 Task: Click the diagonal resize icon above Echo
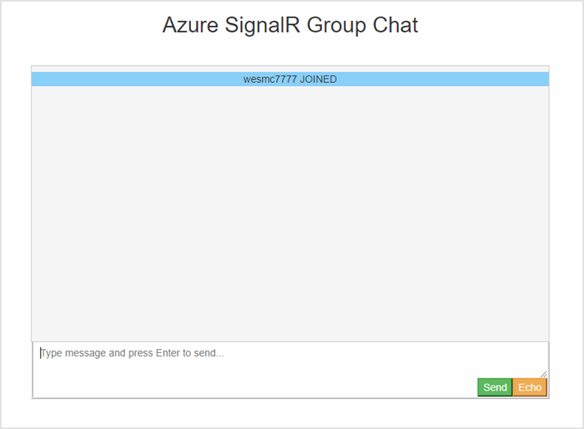[x=544, y=374]
